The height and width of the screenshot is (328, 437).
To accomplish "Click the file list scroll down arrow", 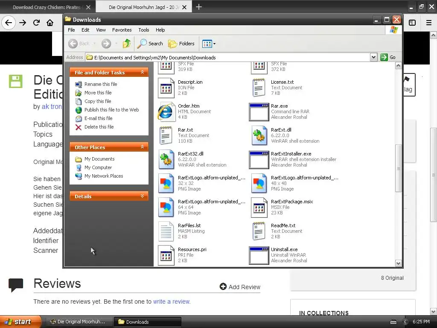I will 398,263.
